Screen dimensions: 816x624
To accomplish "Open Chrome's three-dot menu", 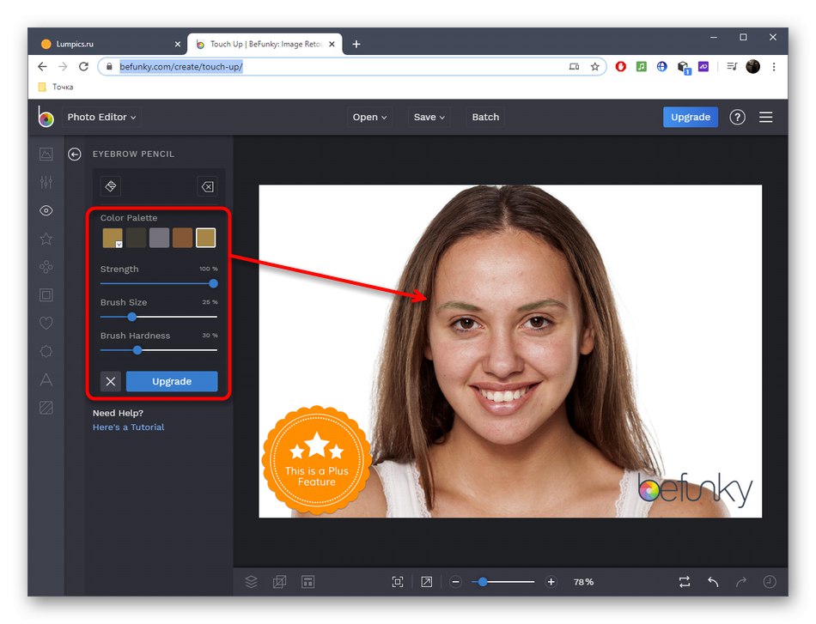I will click(774, 67).
